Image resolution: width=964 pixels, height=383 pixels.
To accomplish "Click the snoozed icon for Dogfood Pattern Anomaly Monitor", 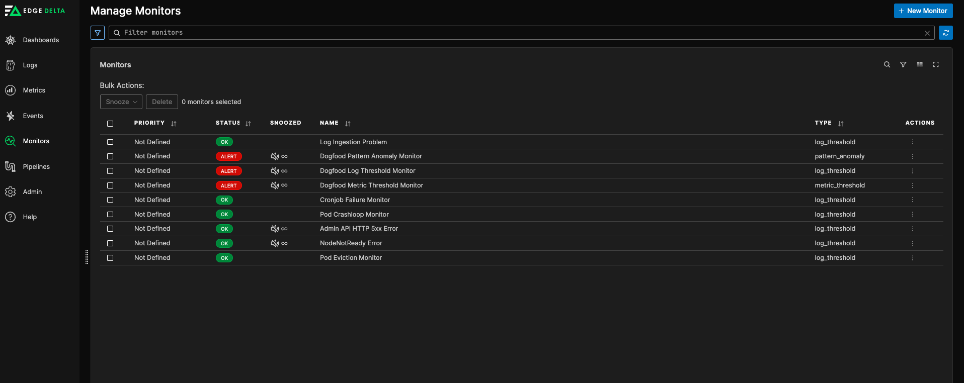I will pyautogui.click(x=275, y=156).
